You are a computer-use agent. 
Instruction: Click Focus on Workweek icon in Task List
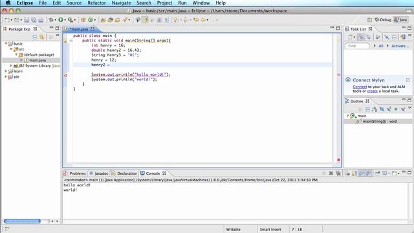point(378,38)
